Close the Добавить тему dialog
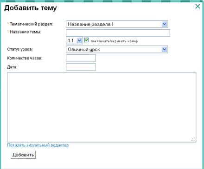This screenshot has width=204, height=169. [x=198, y=6]
